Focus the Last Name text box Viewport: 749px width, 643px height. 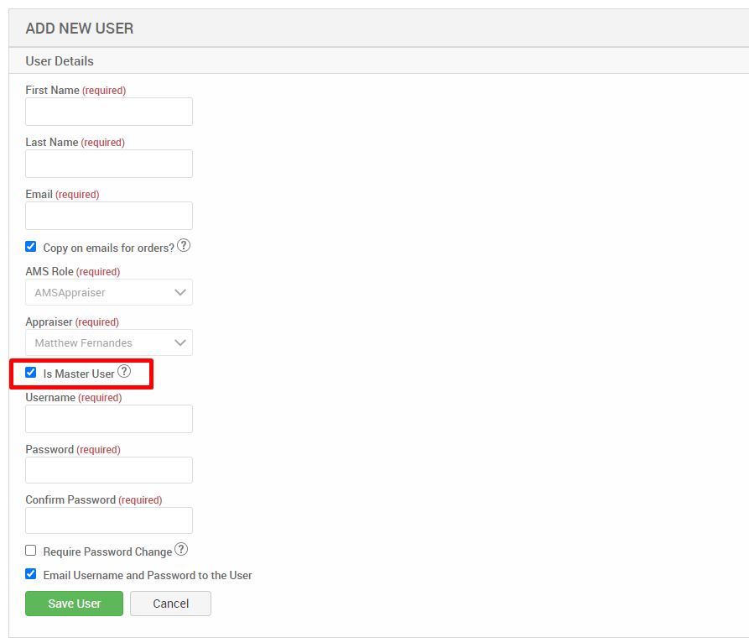coord(108,163)
